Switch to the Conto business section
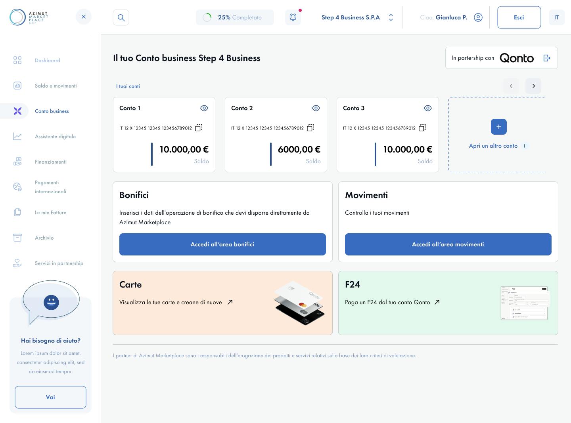571x423 pixels. coord(52,111)
